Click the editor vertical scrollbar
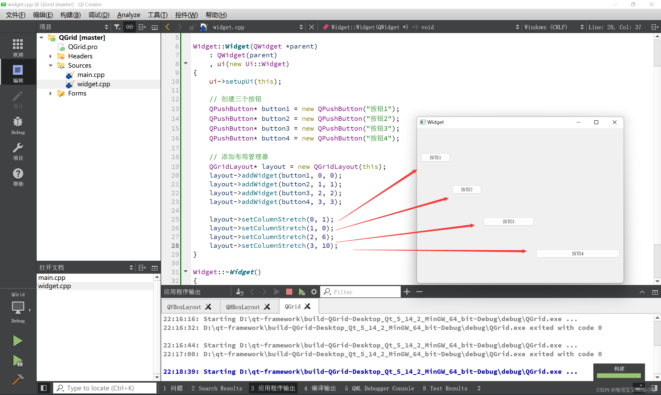The width and height of the screenshot is (661, 395). tap(657, 159)
